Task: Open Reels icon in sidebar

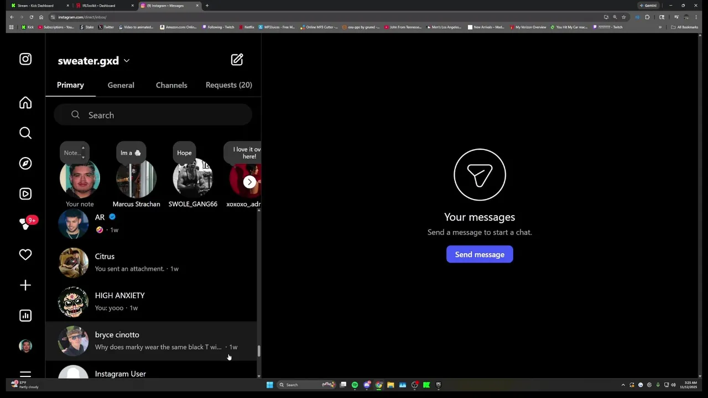Action: tap(25, 194)
